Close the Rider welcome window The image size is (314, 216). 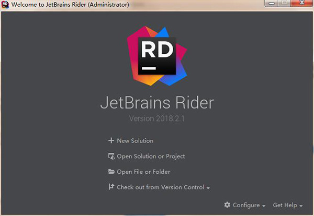click(x=302, y=4)
